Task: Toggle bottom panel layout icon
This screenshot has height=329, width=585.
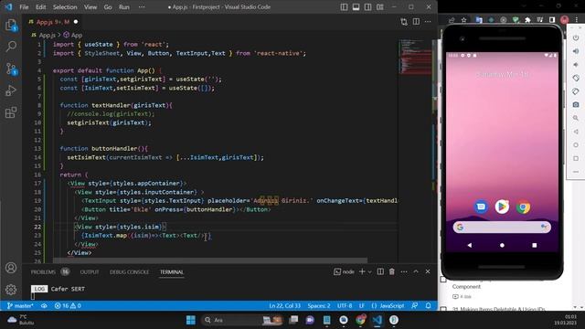Action: coord(356,6)
